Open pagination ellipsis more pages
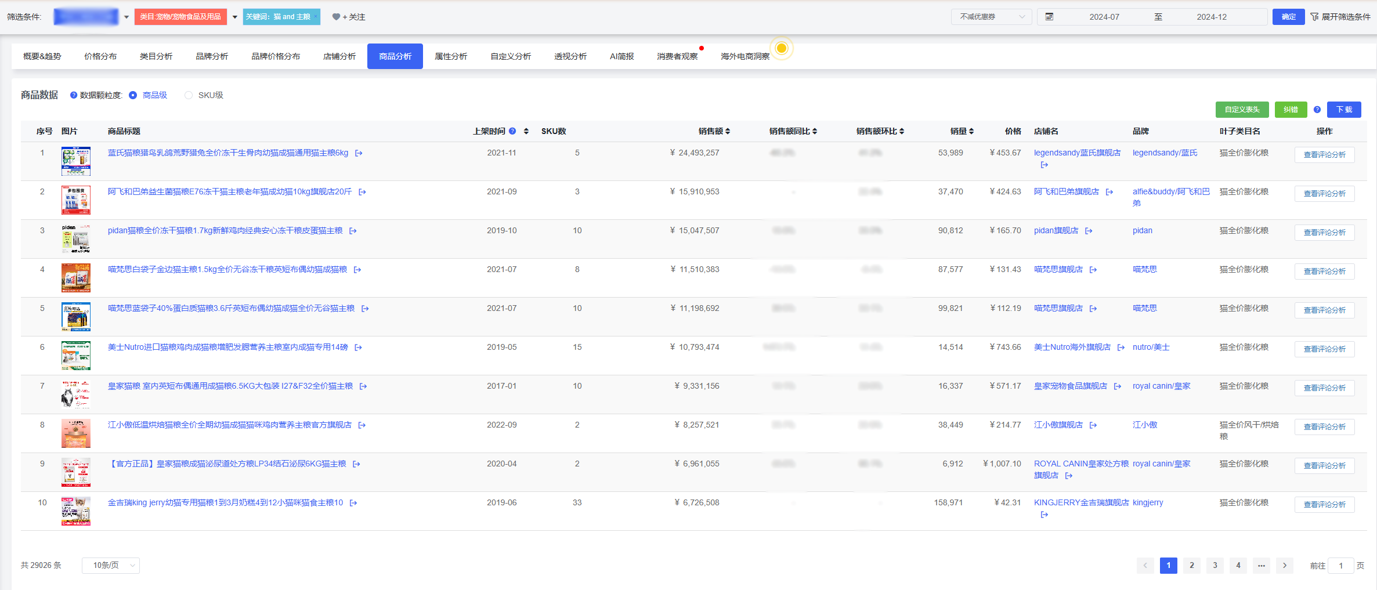This screenshot has height=590, width=1377. (x=1262, y=565)
